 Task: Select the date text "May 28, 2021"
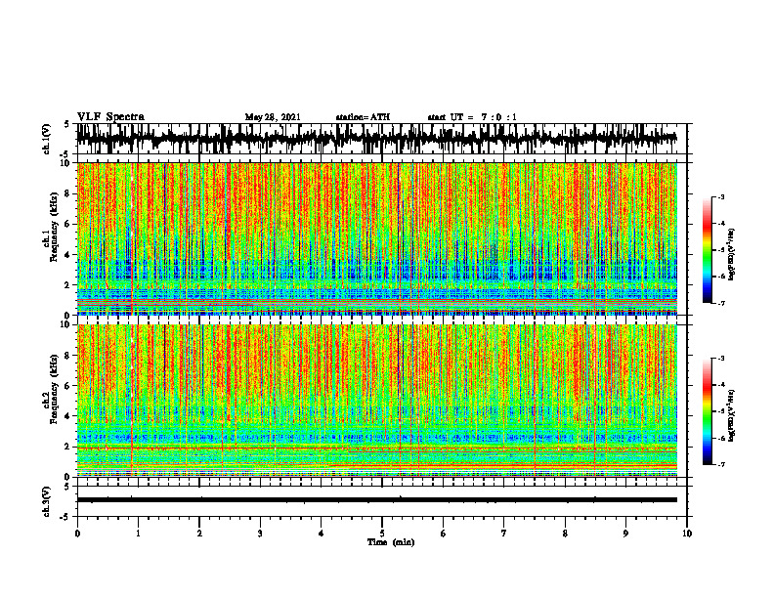click(273, 117)
